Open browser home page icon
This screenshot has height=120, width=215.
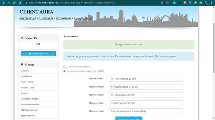coord(20,3)
